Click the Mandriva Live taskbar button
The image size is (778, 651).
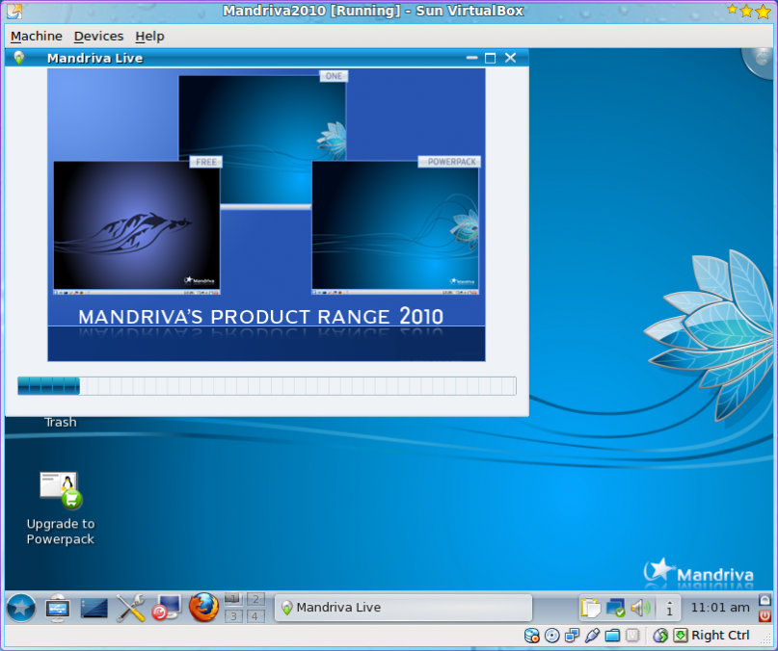[x=403, y=608]
